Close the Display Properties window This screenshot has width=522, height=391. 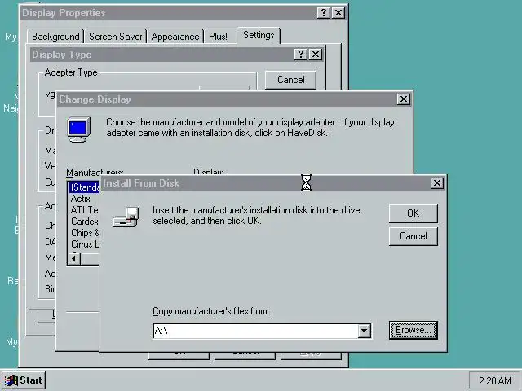(338, 13)
